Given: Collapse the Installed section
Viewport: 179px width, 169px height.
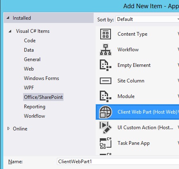Looking at the screenshot, I should [x=8, y=18].
